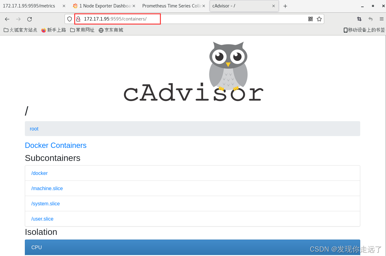386x256 pixels.
Task: Click the root breadcrumb link
Action: pyautogui.click(x=34, y=129)
